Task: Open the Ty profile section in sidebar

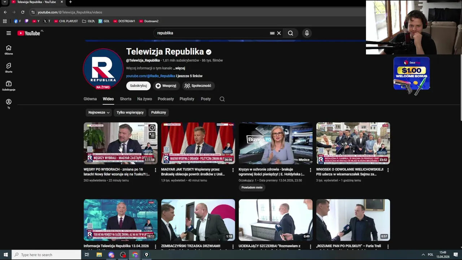Action: (9, 104)
